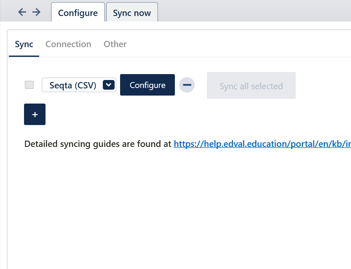Tick the checkbox beside Seqta (CSV)
Image resolution: width=351 pixels, height=269 pixels.
[29, 85]
